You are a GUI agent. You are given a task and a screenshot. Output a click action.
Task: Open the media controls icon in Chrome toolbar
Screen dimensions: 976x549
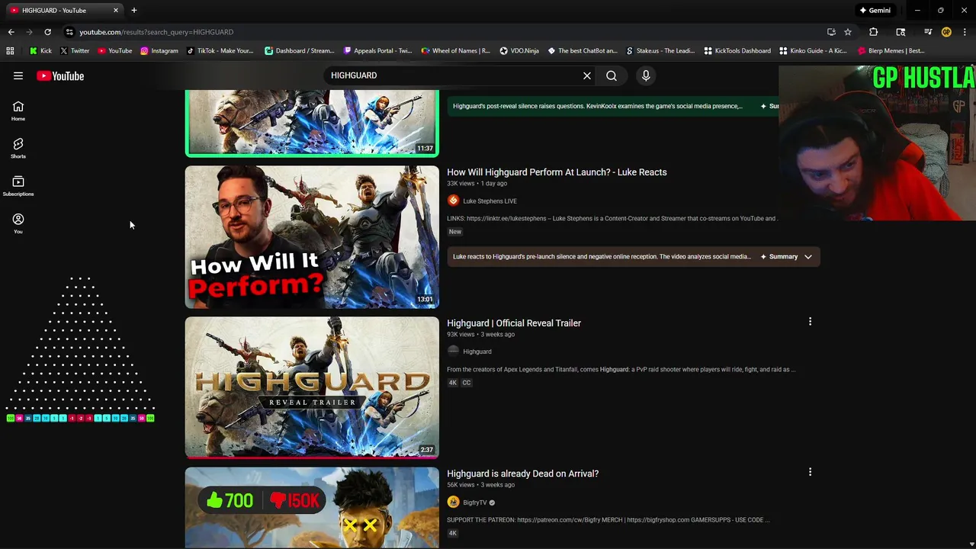[x=928, y=32]
